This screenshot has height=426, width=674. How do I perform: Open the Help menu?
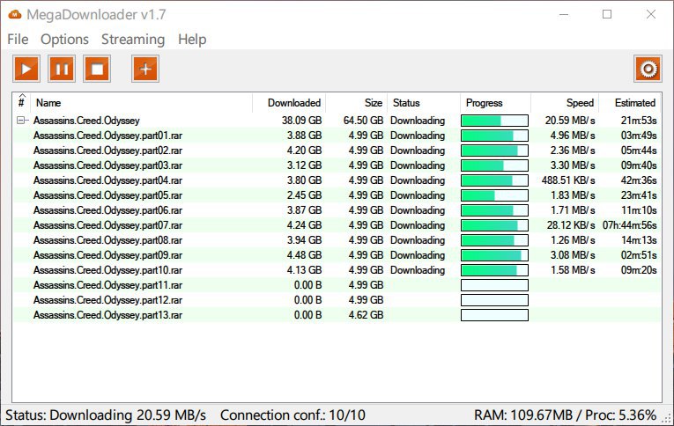pos(191,40)
